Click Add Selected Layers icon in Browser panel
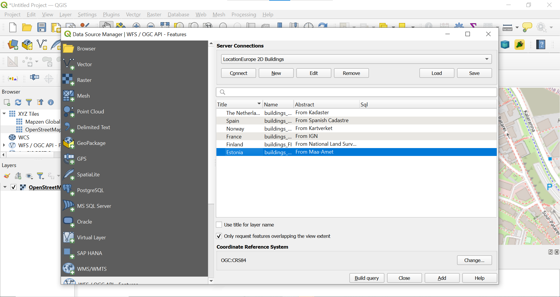560x297 pixels. [7, 102]
